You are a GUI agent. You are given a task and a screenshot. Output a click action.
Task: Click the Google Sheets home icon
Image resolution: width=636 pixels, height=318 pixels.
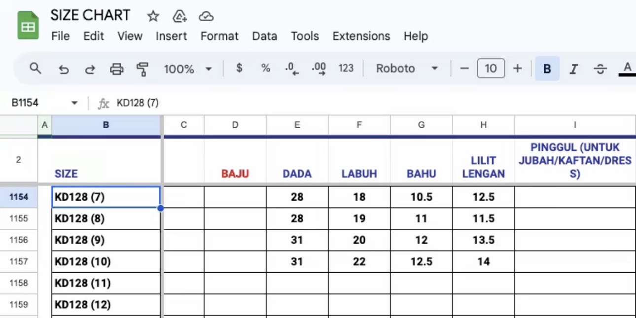[28, 26]
